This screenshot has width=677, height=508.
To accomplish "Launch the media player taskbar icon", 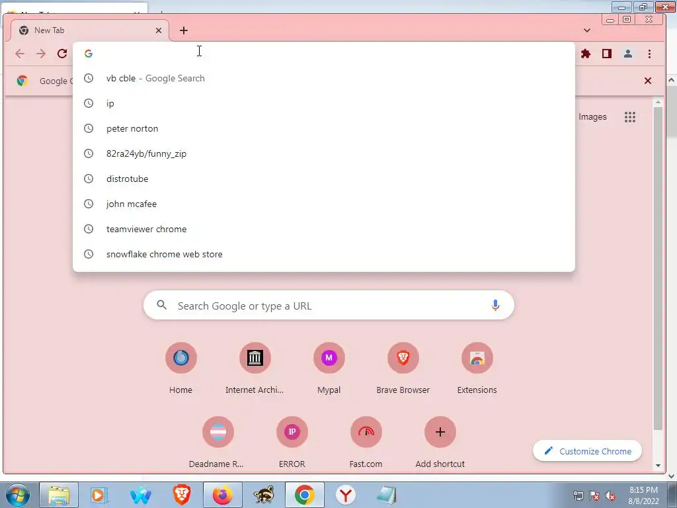I will click(99, 495).
